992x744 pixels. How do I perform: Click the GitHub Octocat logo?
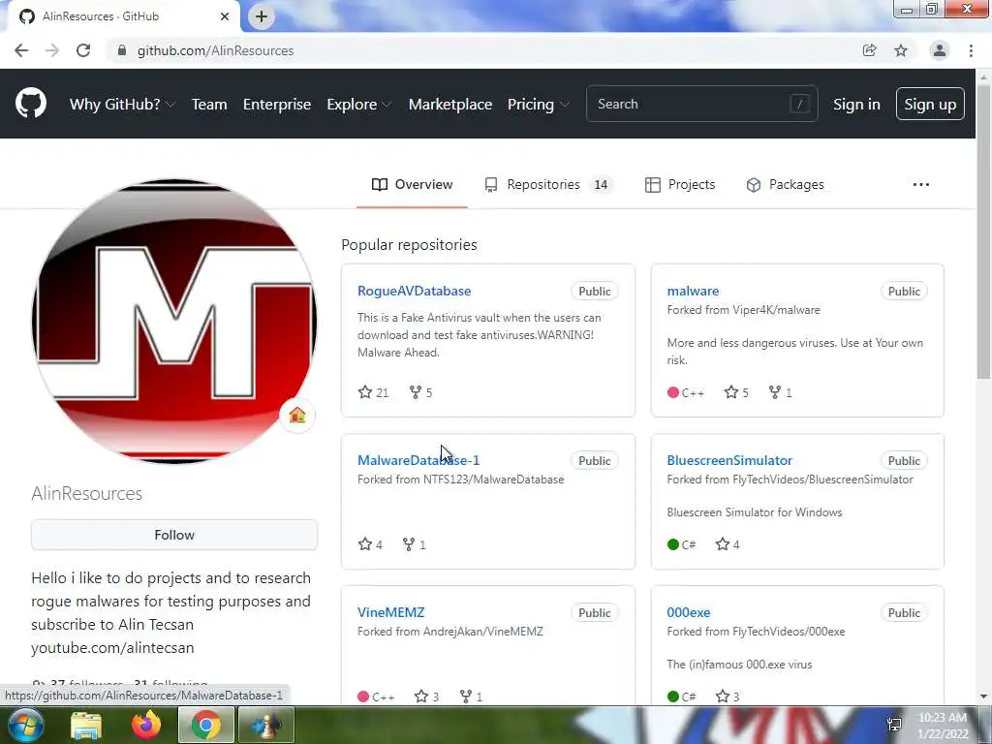(x=30, y=104)
